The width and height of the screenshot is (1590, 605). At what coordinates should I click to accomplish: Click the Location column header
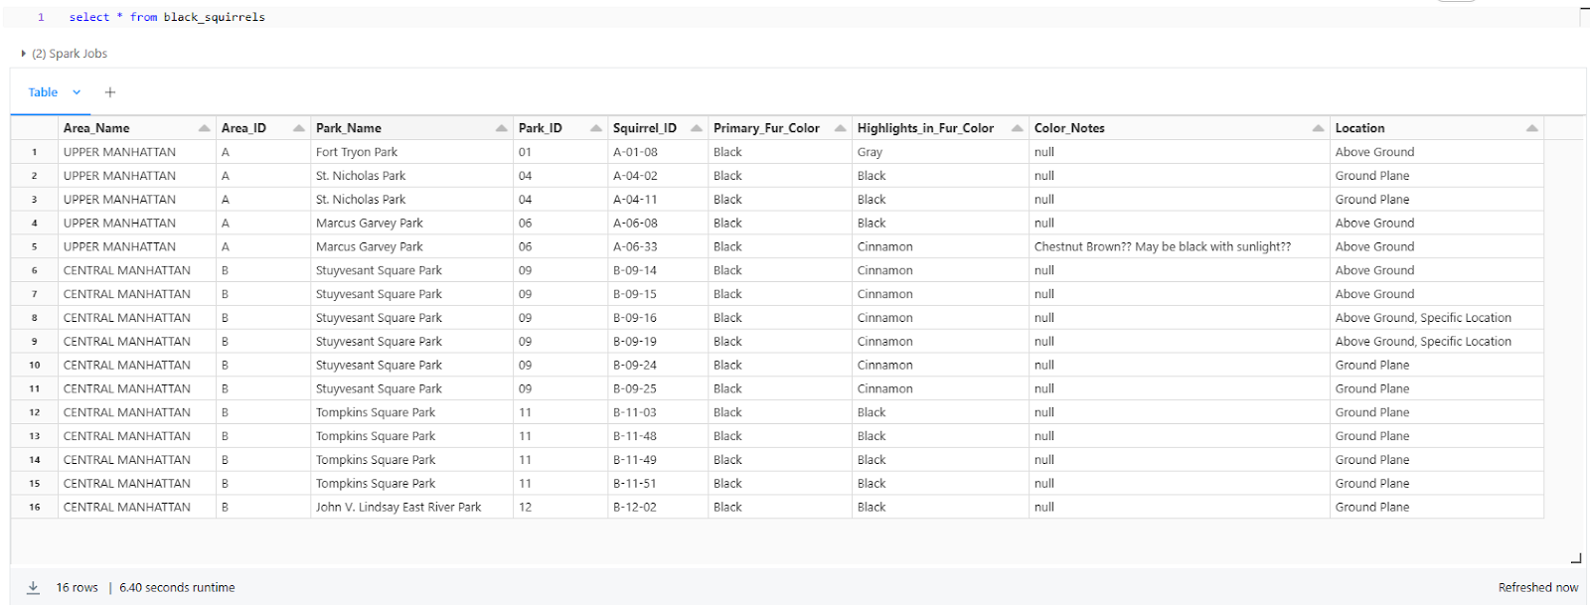pyautogui.click(x=1437, y=128)
